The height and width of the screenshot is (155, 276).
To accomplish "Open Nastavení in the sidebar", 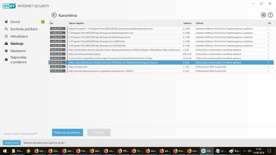I will (18, 51).
